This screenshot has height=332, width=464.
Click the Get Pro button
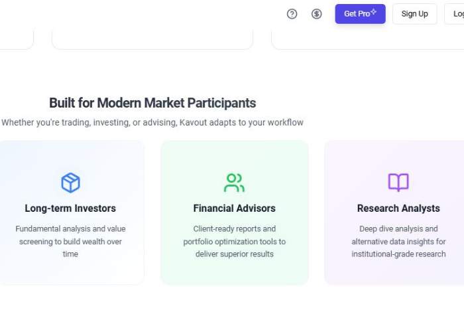click(360, 14)
